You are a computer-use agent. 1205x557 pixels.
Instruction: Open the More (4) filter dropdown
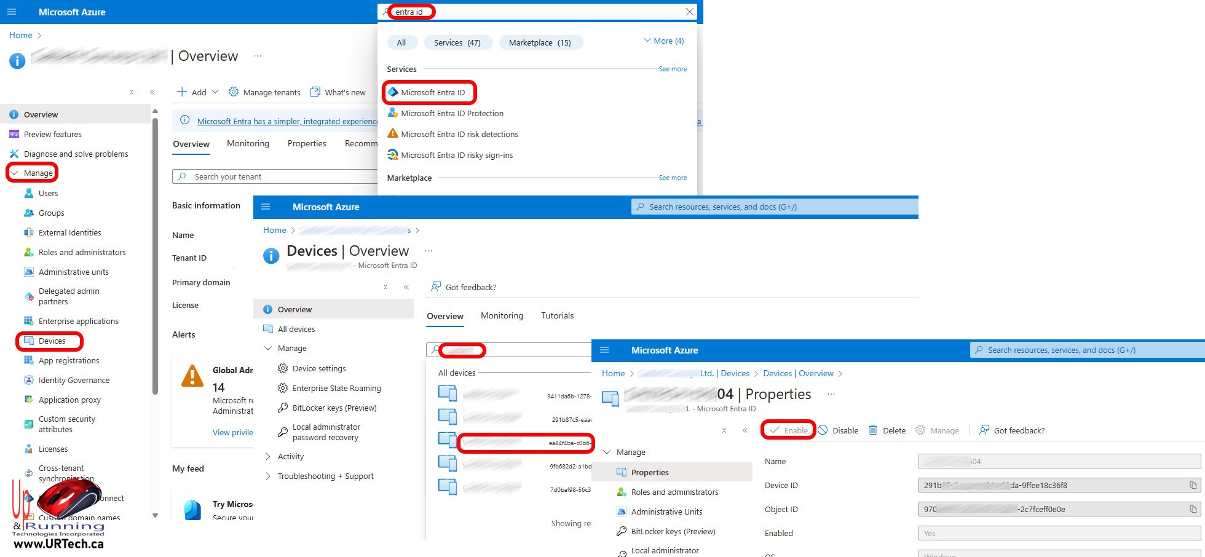coord(663,41)
